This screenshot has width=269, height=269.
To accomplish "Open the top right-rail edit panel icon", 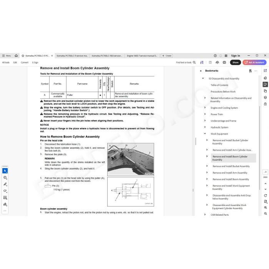I will [265, 70].
